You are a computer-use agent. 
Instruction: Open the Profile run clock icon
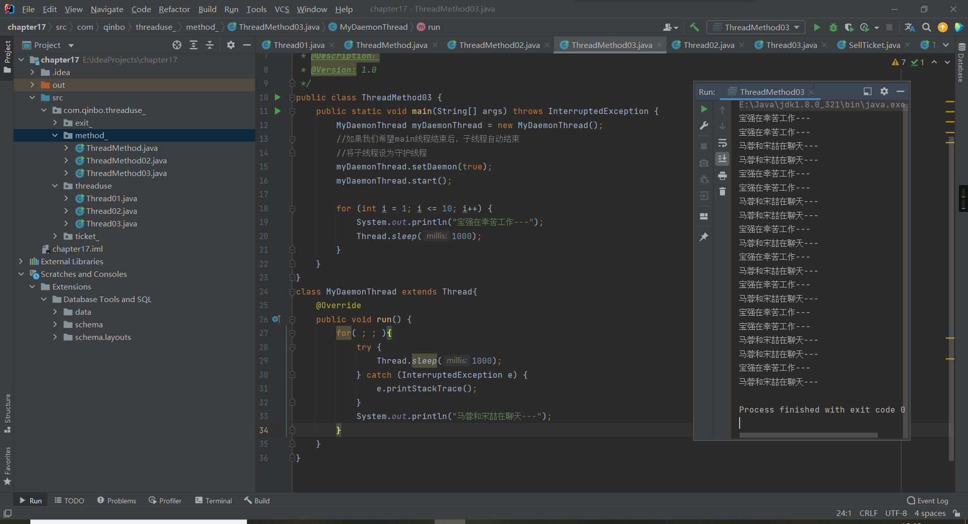tap(865, 27)
